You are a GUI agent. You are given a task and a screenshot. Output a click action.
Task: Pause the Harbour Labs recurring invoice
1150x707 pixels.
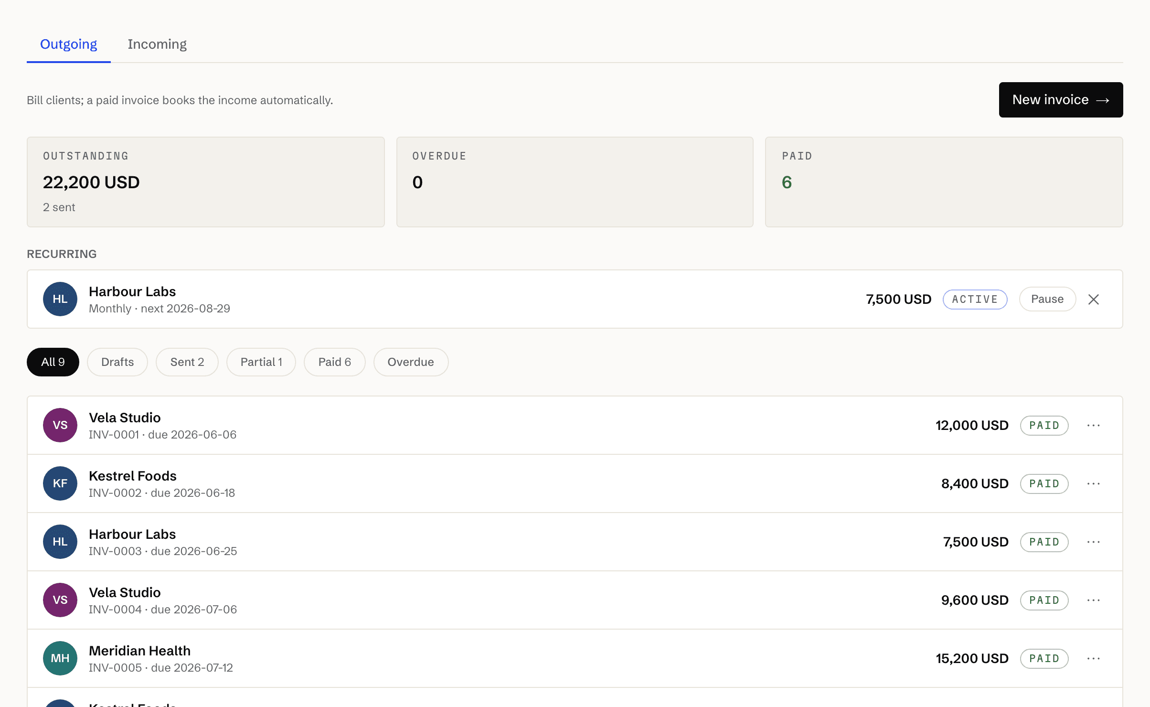pyautogui.click(x=1047, y=299)
